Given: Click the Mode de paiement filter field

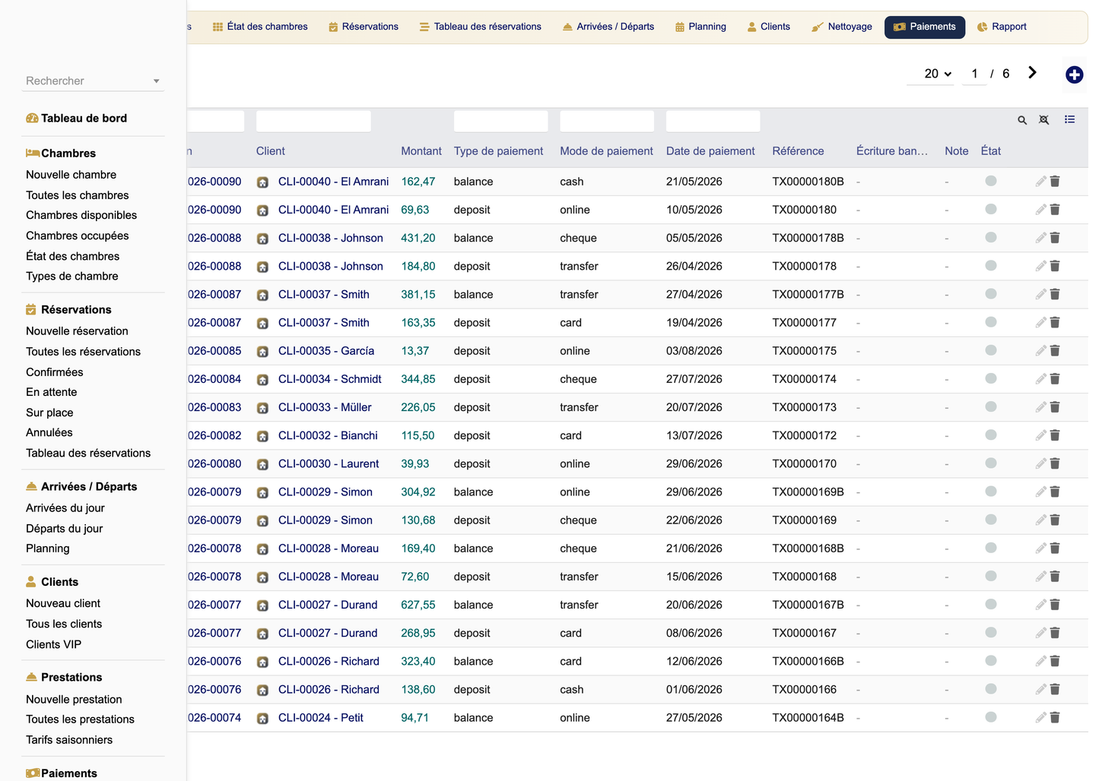Looking at the screenshot, I should click(607, 121).
